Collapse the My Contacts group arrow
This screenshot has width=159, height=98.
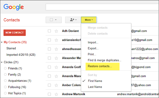(x=2, y=42)
